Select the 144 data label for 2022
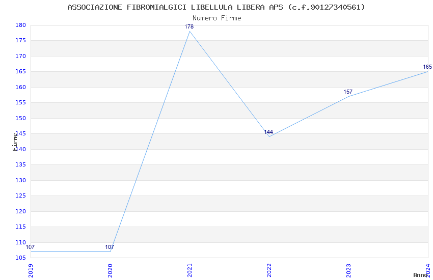Screen dimensions: 433x280 click(268, 132)
